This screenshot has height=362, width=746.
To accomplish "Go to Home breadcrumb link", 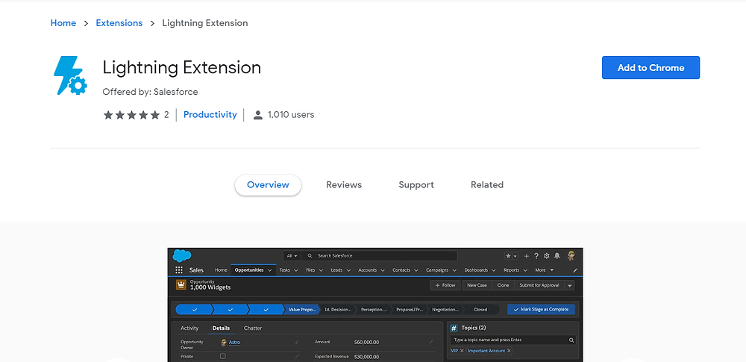I will [63, 23].
